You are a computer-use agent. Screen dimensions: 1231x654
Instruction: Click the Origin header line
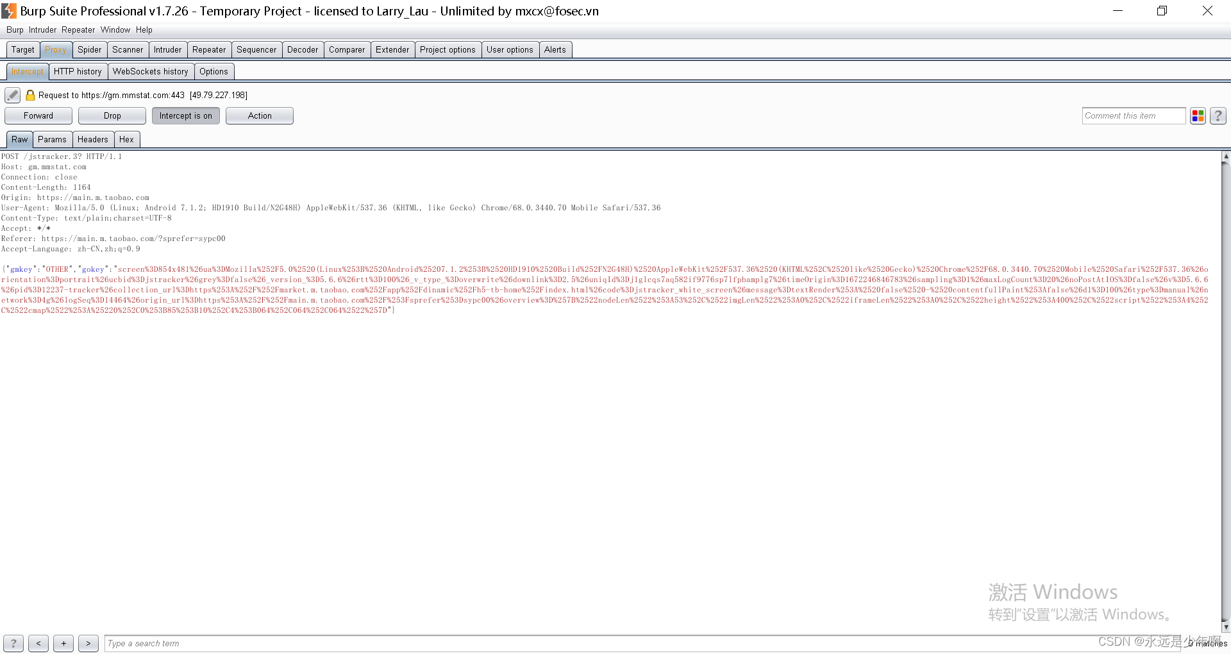pyautogui.click(x=75, y=197)
